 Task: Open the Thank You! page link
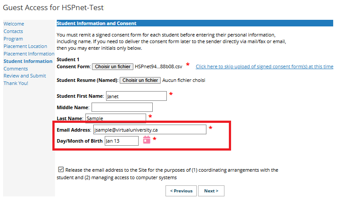(x=16, y=83)
